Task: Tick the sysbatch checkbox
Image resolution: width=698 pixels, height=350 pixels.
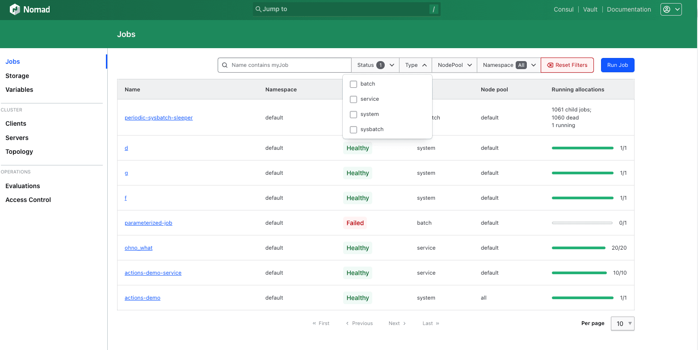Action: pos(353,130)
